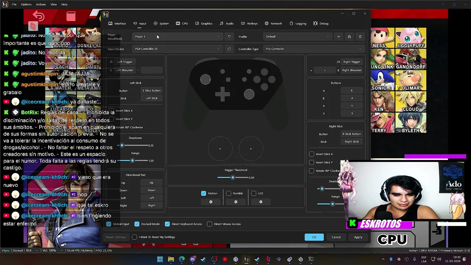
Task: Toggle Docked Mode checkbox
Action: tap(137, 224)
